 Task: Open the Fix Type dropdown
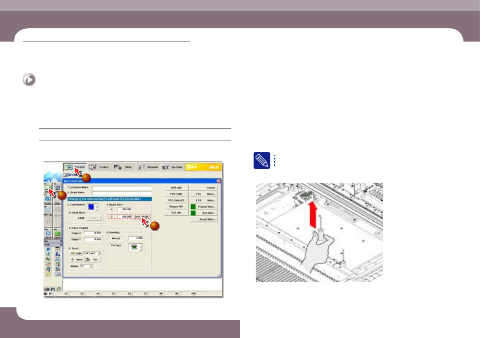(141, 247)
